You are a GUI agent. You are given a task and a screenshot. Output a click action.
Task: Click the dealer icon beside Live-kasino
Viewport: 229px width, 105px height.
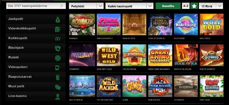tap(58, 97)
